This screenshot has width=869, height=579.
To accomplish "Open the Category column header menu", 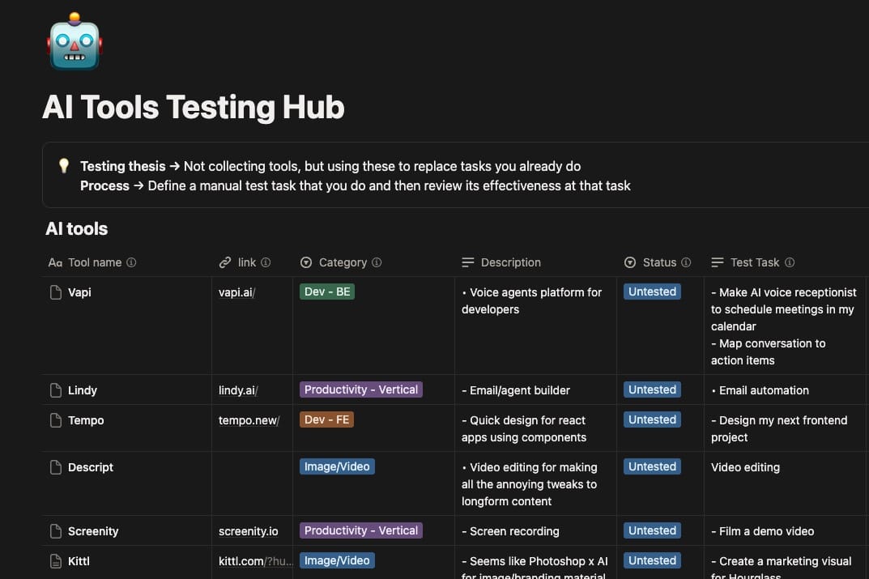I will pyautogui.click(x=343, y=262).
